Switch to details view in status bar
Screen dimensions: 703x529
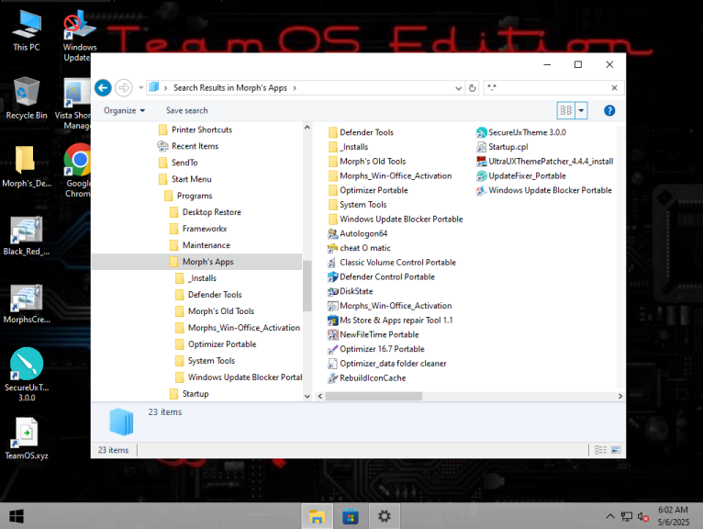[x=600, y=450]
